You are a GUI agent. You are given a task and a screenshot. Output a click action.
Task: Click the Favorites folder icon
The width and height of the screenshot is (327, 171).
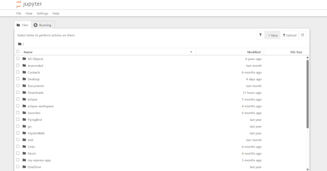24,112
